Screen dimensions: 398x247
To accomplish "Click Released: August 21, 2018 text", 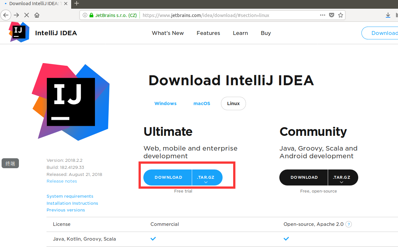I will coord(74,175).
